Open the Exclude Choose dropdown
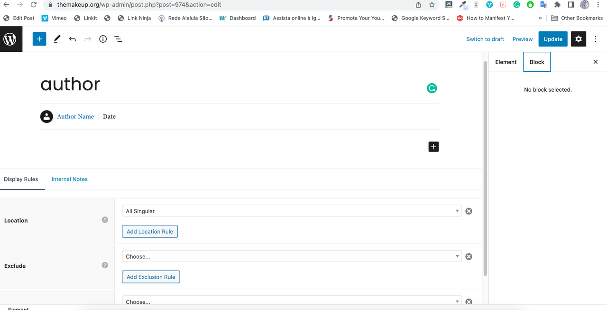The image size is (607, 310). pyautogui.click(x=292, y=256)
